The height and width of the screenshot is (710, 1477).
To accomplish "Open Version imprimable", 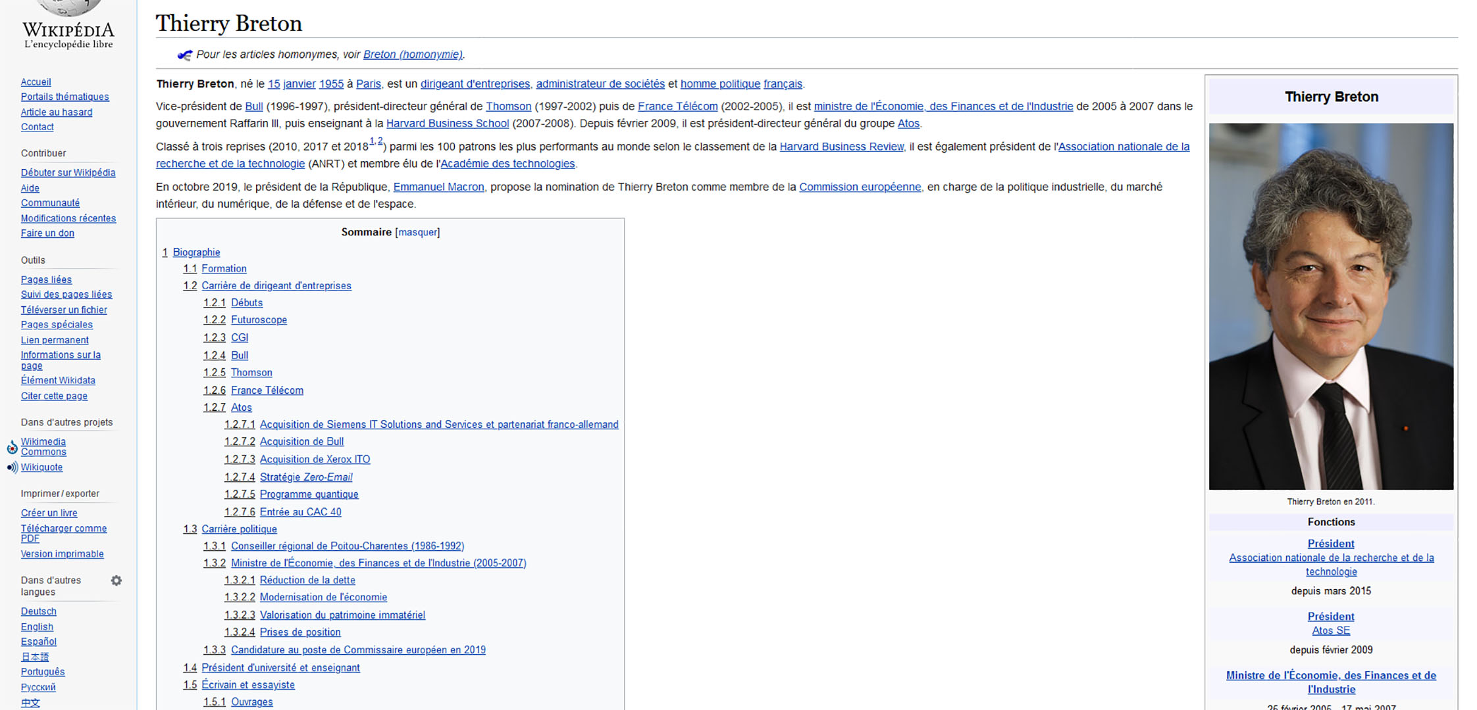I will click(x=62, y=554).
